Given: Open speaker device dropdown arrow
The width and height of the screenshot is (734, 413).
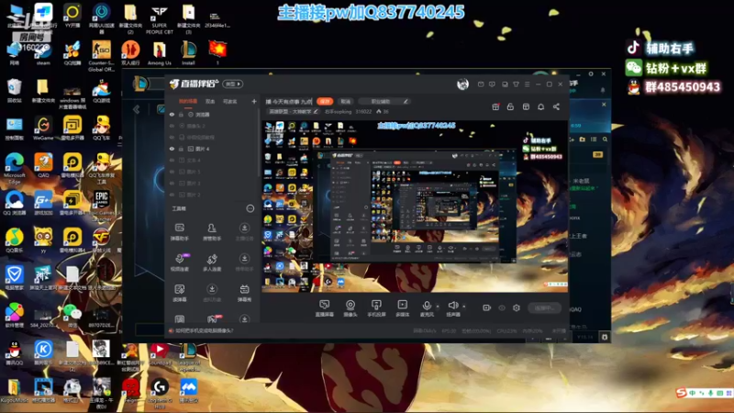Looking at the screenshot, I should coord(464,307).
